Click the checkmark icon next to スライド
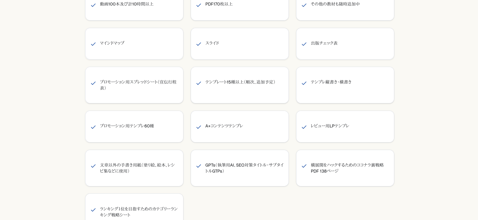The height and width of the screenshot is (220, 478). click(x=198, y=44)
